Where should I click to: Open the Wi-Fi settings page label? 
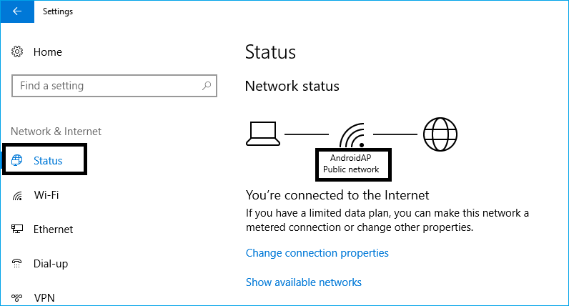(x=46, y=195)
